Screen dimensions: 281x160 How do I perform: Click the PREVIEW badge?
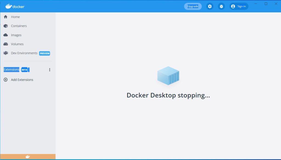[44, 53]
